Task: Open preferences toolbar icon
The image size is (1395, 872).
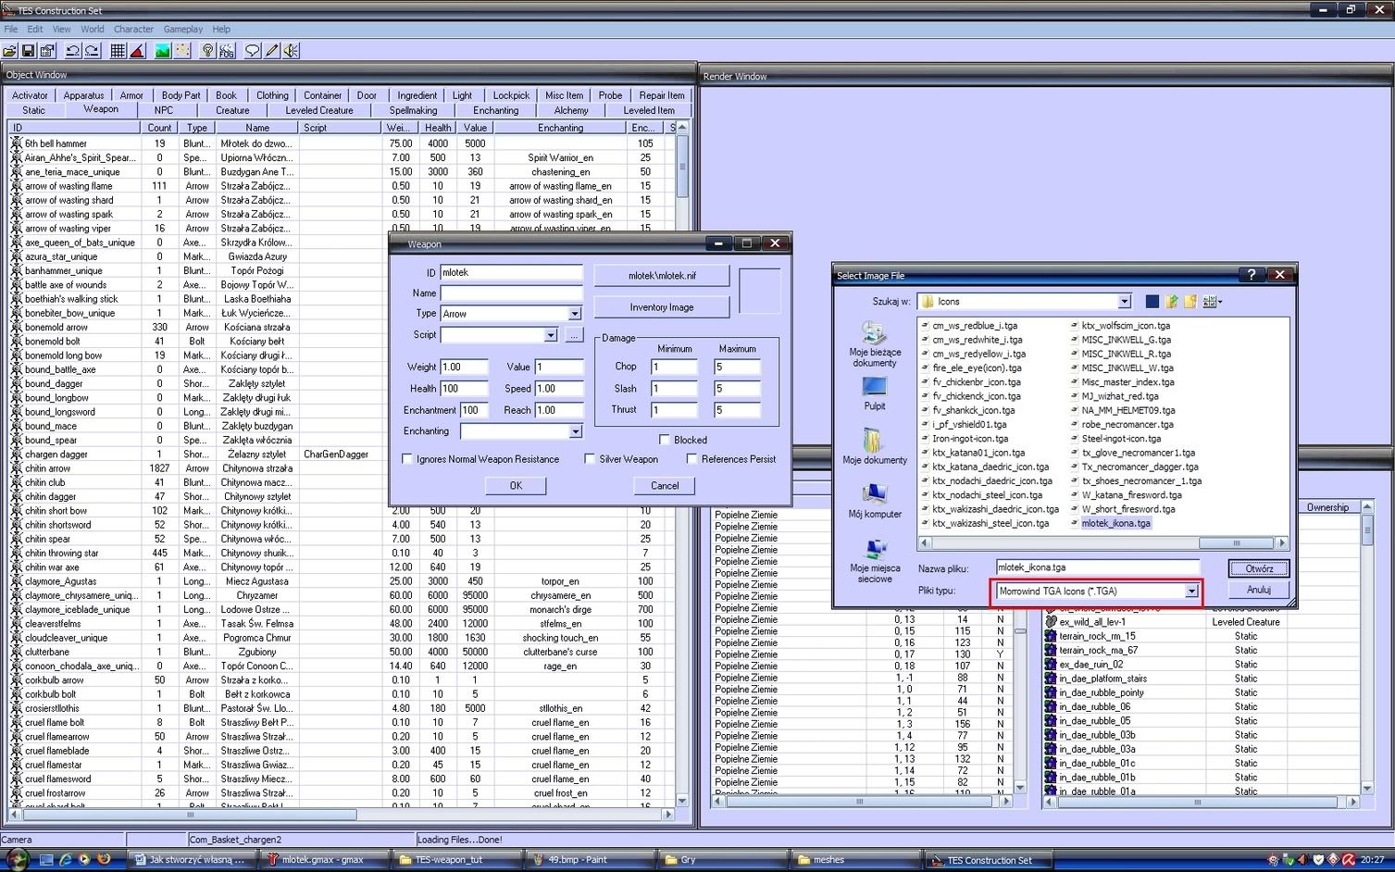Action: (47, 51)
